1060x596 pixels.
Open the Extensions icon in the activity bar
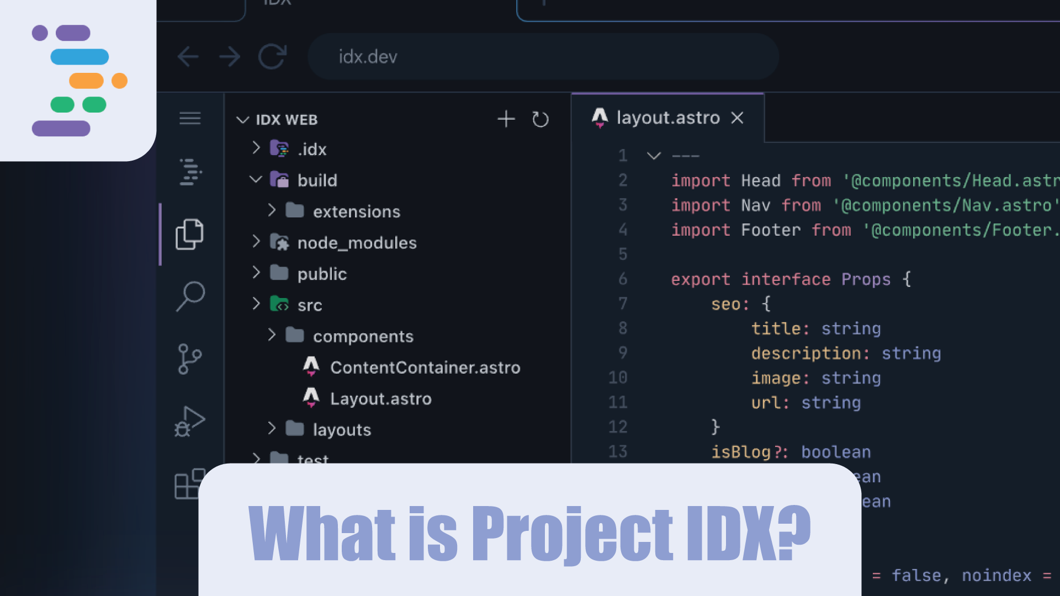point(190,483)
